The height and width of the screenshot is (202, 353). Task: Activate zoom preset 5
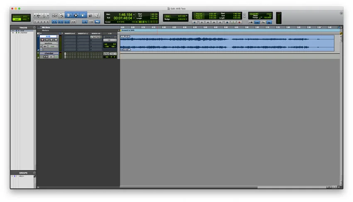47,22
